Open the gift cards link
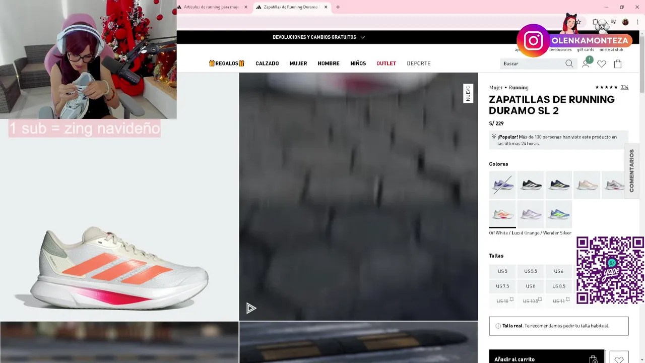645x363 pixels. pyautogui.click(x=586, y=49)
